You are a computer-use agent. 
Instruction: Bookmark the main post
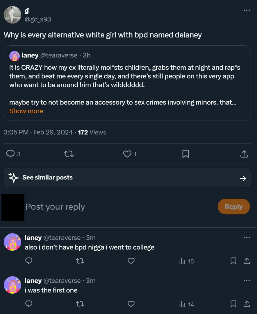click(185, 154)
